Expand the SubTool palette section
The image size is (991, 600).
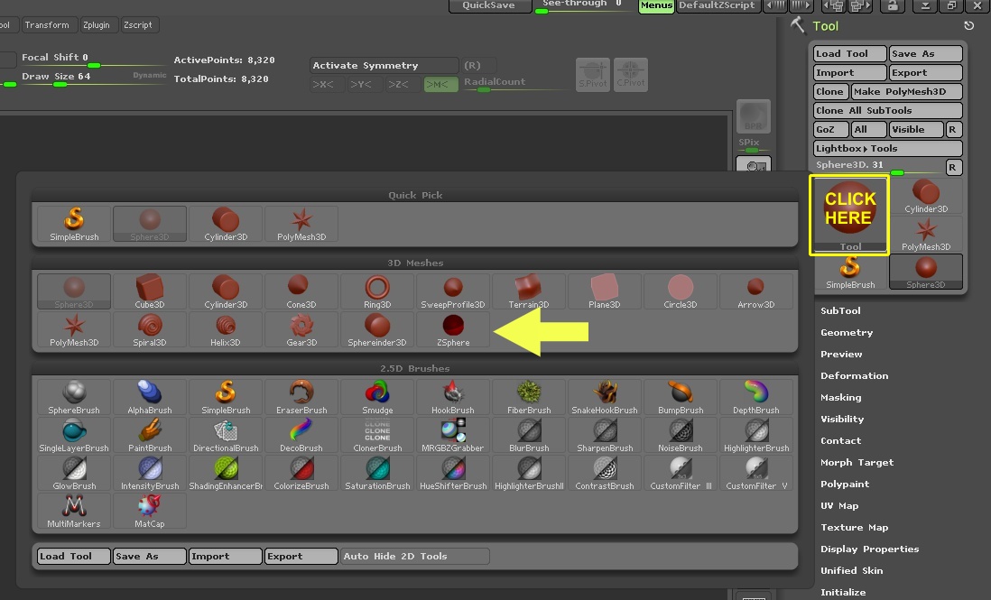840,310
